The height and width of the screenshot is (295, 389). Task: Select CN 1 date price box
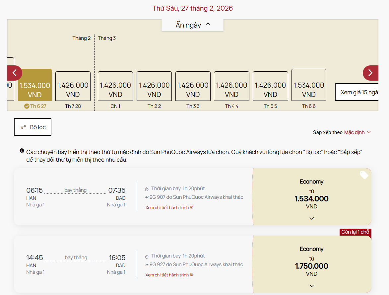coord(115,86)
